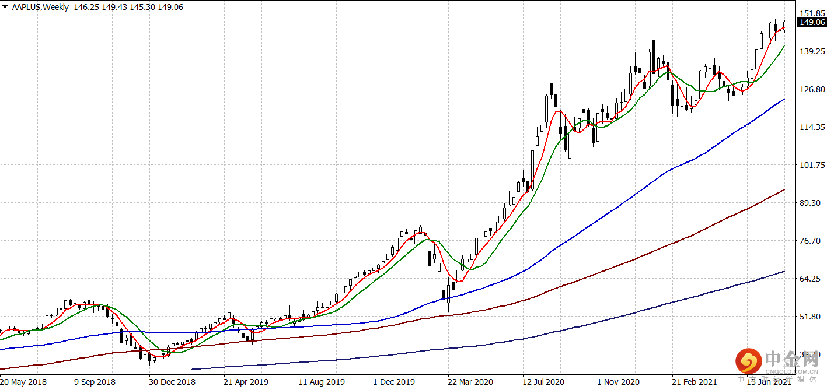
Task: Click the 21 Apr 2019 date label
Action: 246,382
